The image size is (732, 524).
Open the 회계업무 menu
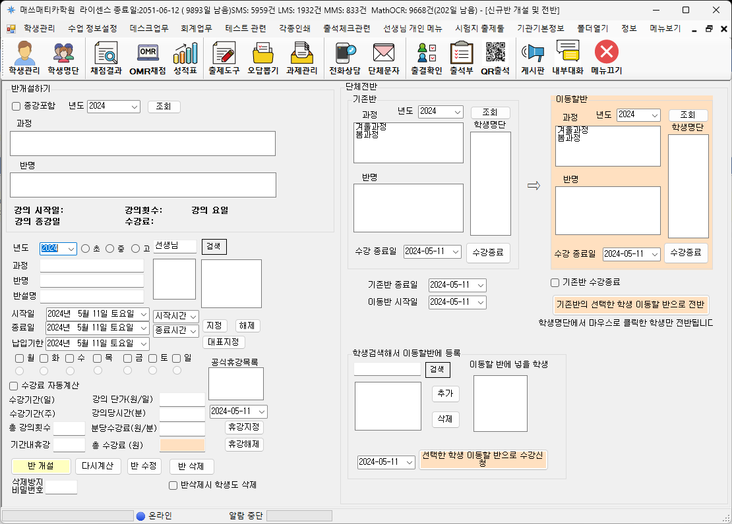(197, 28)
